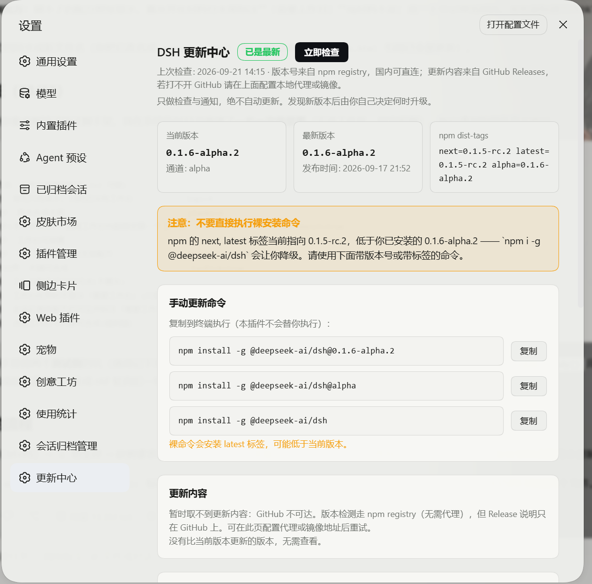Click the archive box icon beside 已归档会话
The width and height of the screenshot is (592, 584).
[x=25, y=189]
